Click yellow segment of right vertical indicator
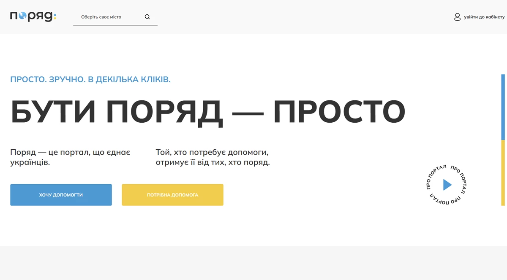The image size is (507, 280). [503, 173]
